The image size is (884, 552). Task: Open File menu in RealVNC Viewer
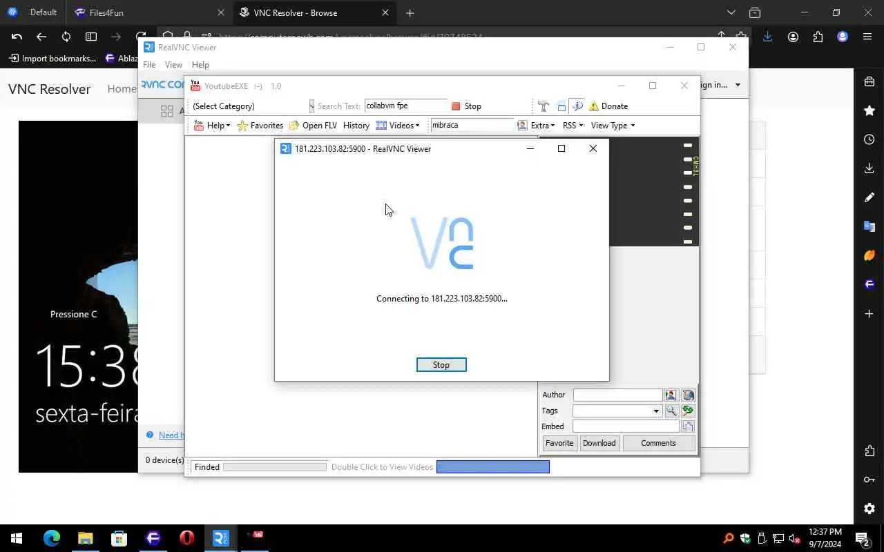pyautogui.click(x=149, y=65)
